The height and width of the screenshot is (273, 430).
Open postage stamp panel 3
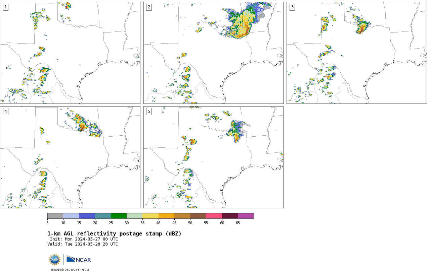click(x=356, y=53)
